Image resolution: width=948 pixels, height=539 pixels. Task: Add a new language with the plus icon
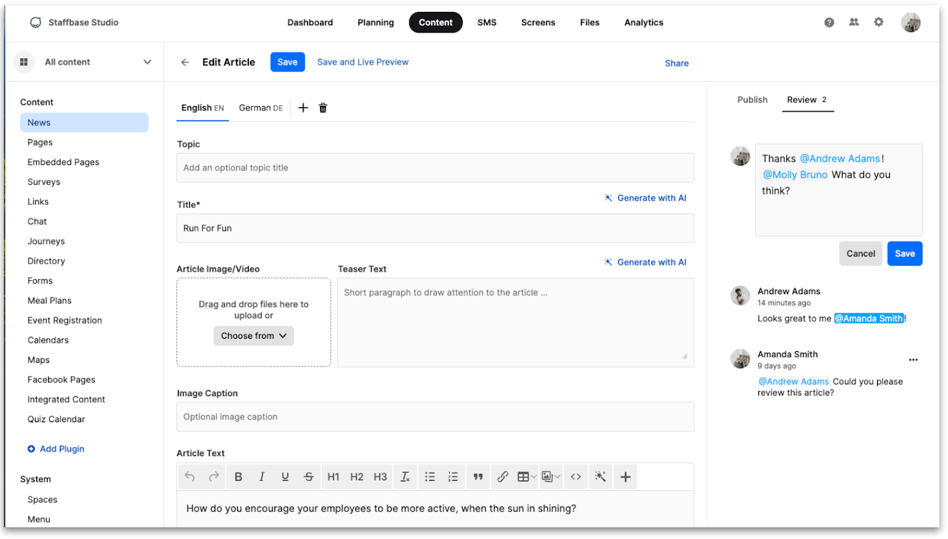click(x=303, y=107)
